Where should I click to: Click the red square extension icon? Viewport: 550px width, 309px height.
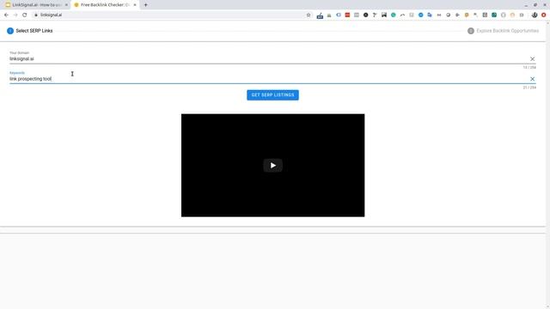[347, 15]
